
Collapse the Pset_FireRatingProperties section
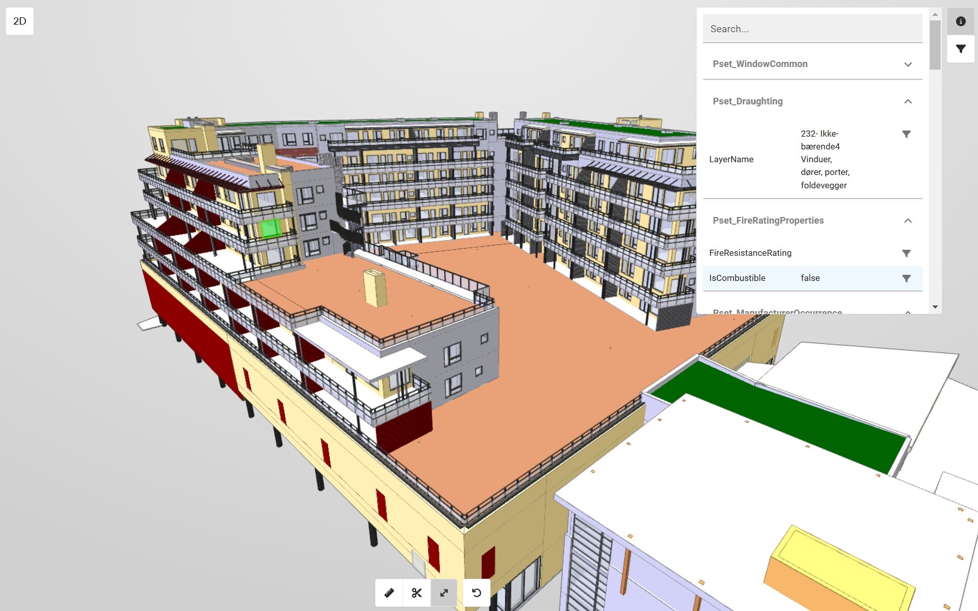pos(908,221)
